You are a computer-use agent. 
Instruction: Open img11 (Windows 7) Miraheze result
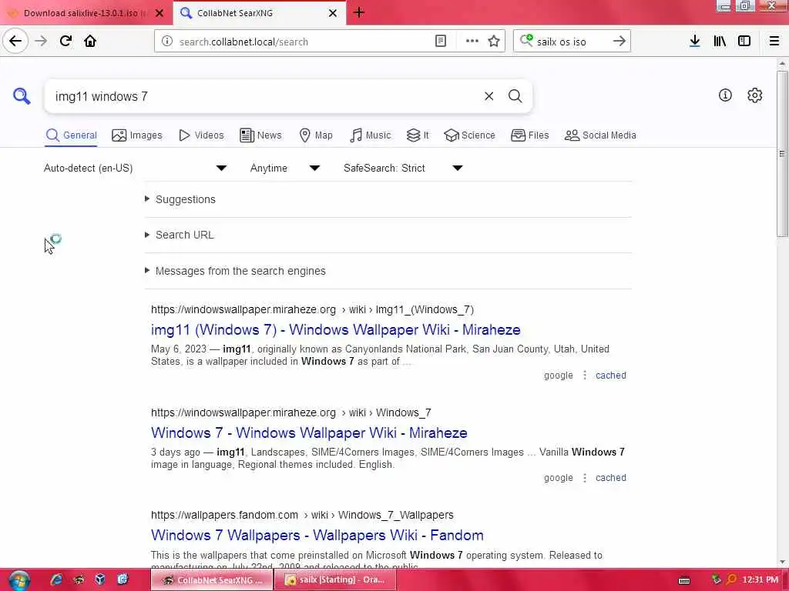point(336,330)
